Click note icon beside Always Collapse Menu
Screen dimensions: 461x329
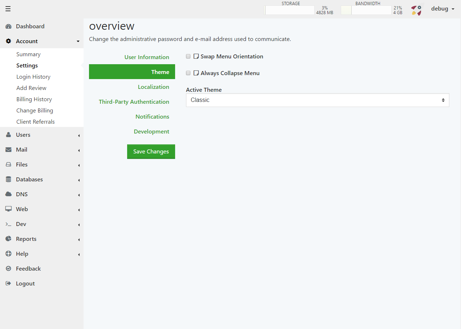tap(196, 73)
